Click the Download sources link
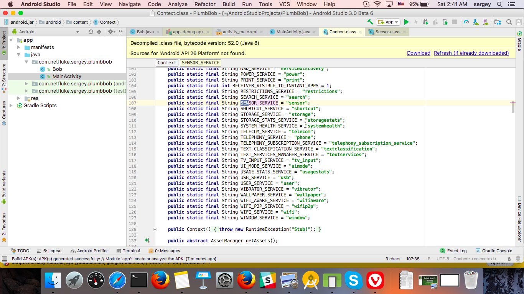The image size is (524, 294). click(419, 53)
